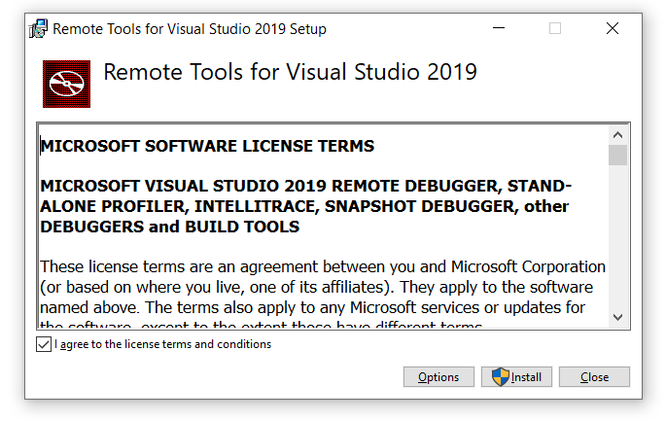Click the paragraph starting 'These license terms'
666x421 pixels.
323,293
